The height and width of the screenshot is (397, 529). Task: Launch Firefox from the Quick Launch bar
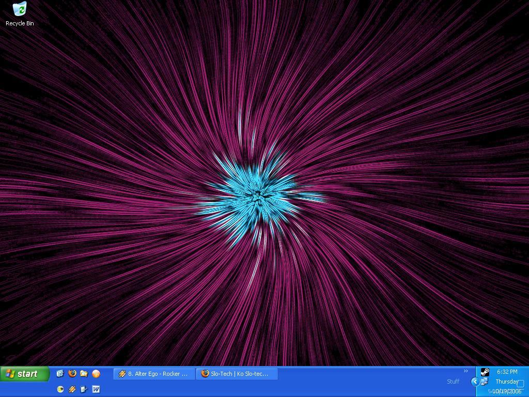(x=72, y=373)
